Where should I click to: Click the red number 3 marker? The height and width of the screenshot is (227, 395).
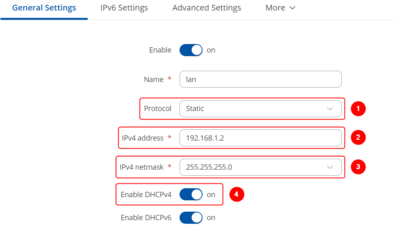[357, 167]
